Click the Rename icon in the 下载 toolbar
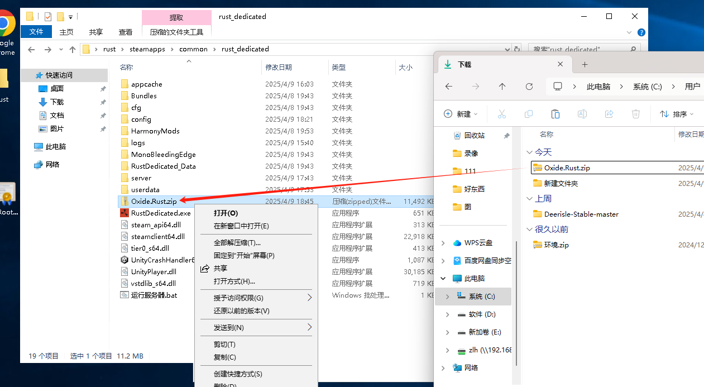Screen dimensions: 704x387 582,114
